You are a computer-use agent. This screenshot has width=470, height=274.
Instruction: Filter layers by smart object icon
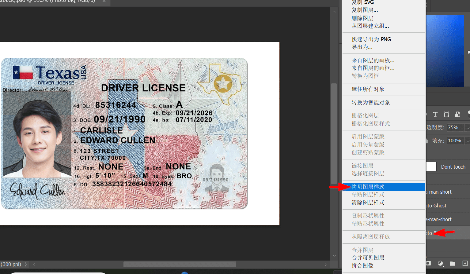tap(458, 114)
